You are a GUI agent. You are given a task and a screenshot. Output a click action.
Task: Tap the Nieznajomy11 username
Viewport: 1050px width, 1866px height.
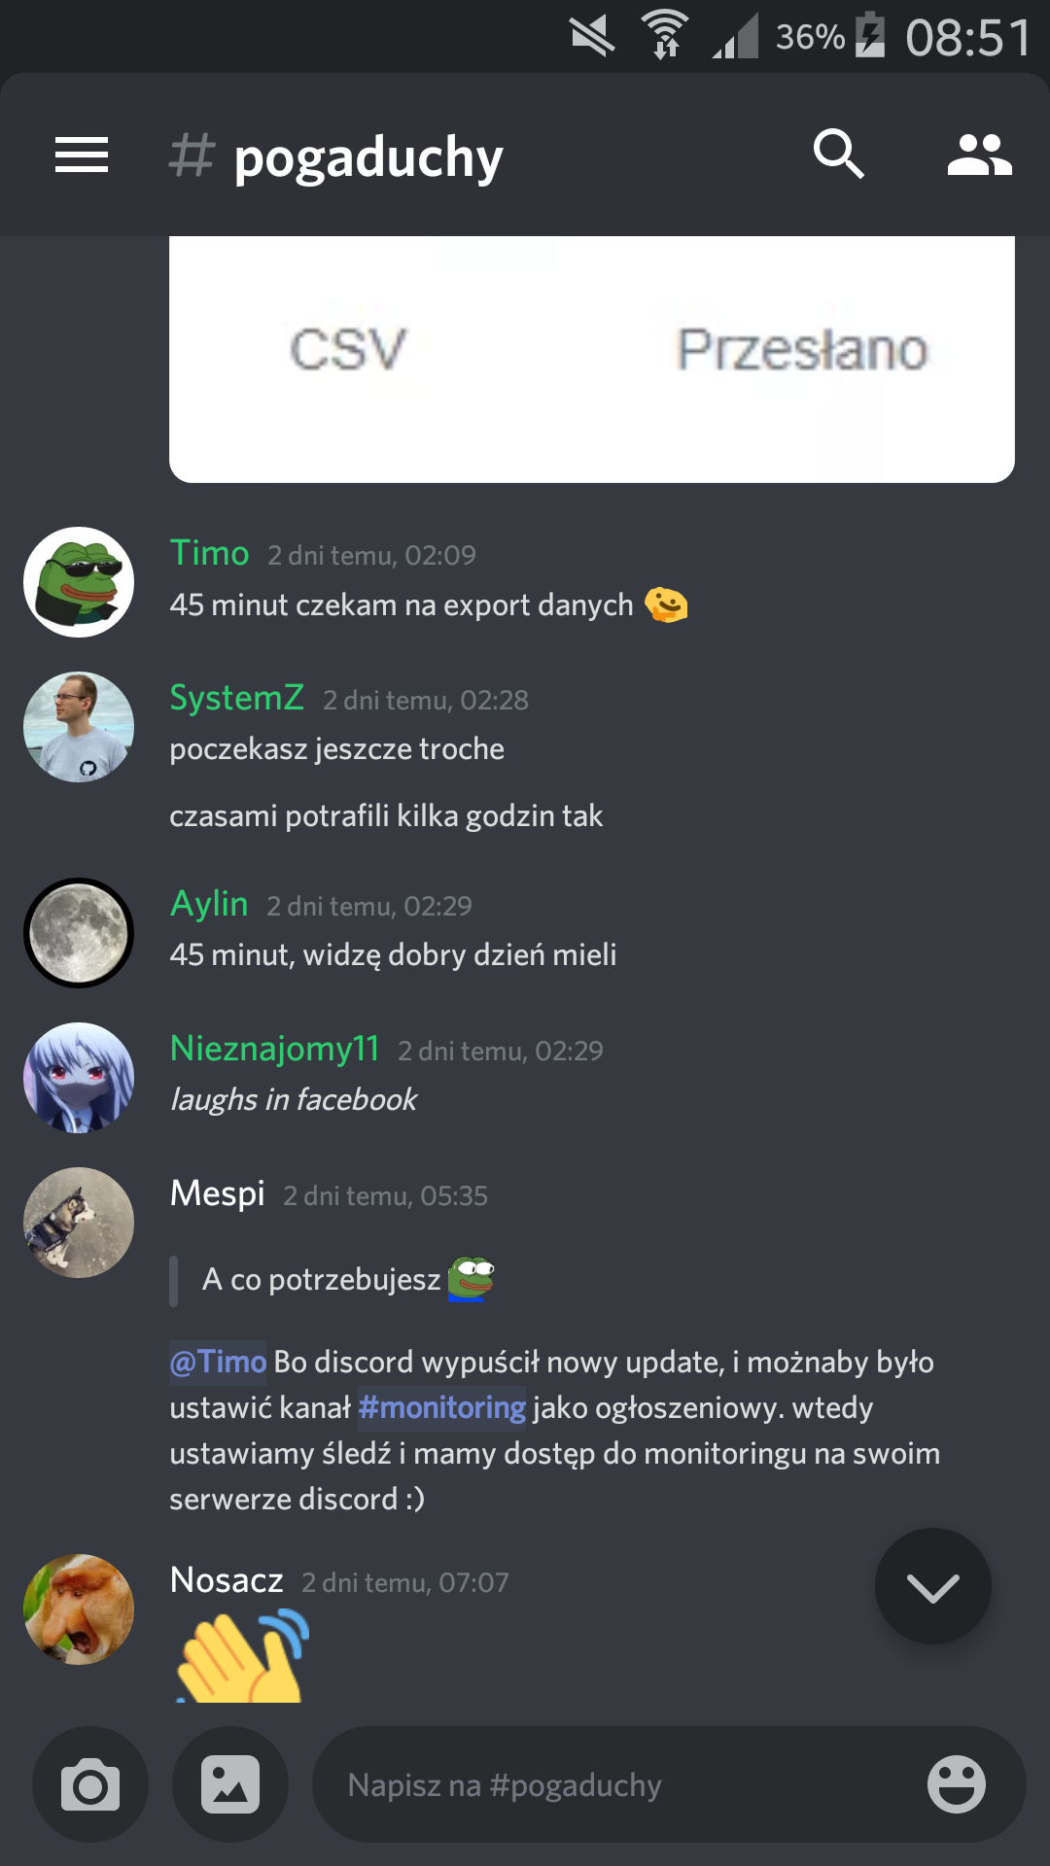pyautogui.click(x=274, y=1049)
